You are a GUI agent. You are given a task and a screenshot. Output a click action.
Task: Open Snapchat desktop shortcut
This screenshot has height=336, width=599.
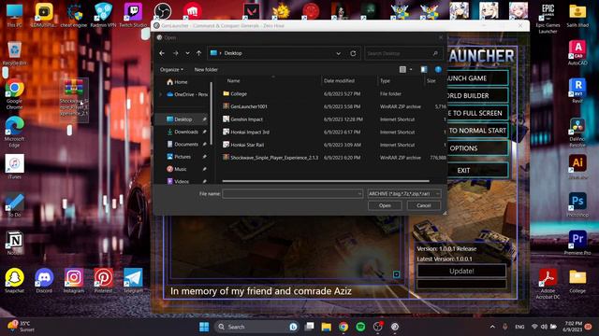tap(15, 281)
